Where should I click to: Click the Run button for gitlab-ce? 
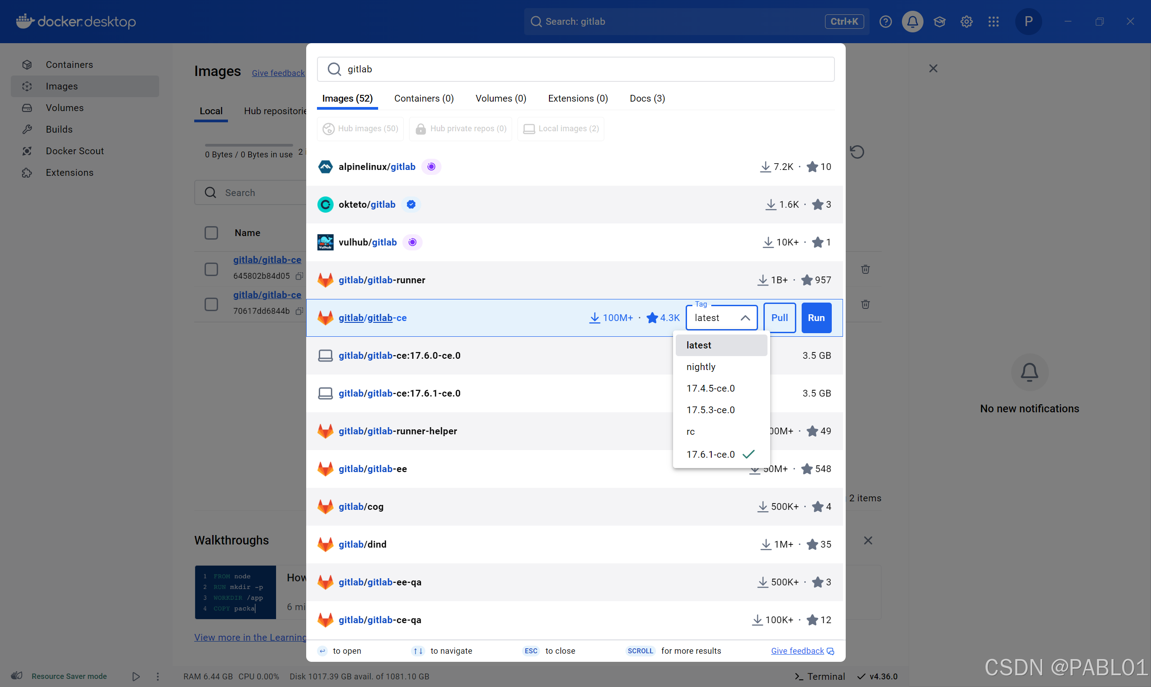coord(816,317)
